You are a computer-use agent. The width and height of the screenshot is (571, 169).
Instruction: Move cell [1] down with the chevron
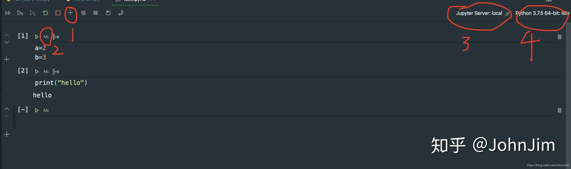pos(6,42)
